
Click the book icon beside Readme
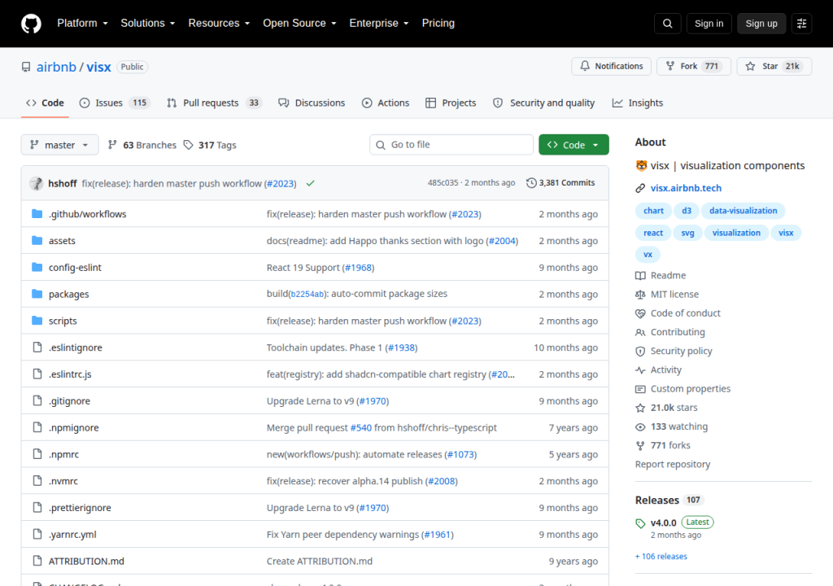click(640, 275)
